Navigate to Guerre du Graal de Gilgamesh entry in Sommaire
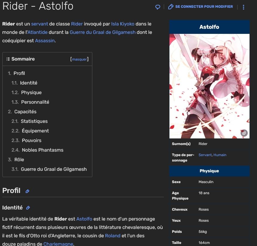Viewport: 257px width, 246px height. [x=54, y=169]
